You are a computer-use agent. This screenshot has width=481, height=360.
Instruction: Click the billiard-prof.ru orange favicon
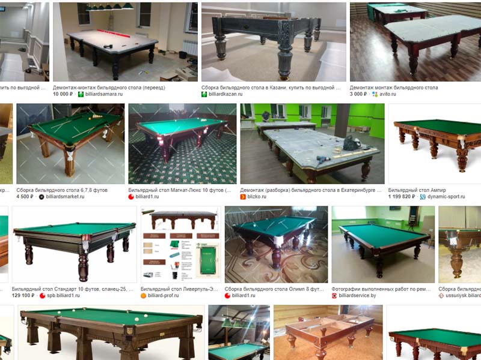[143, 296]
